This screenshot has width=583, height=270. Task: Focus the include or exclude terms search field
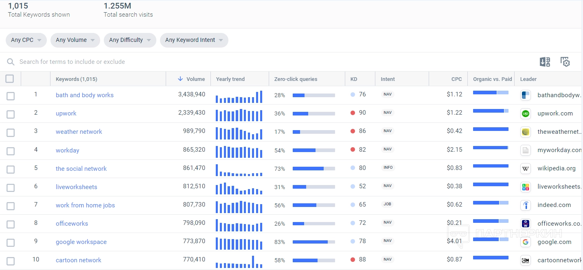(163, 62)
